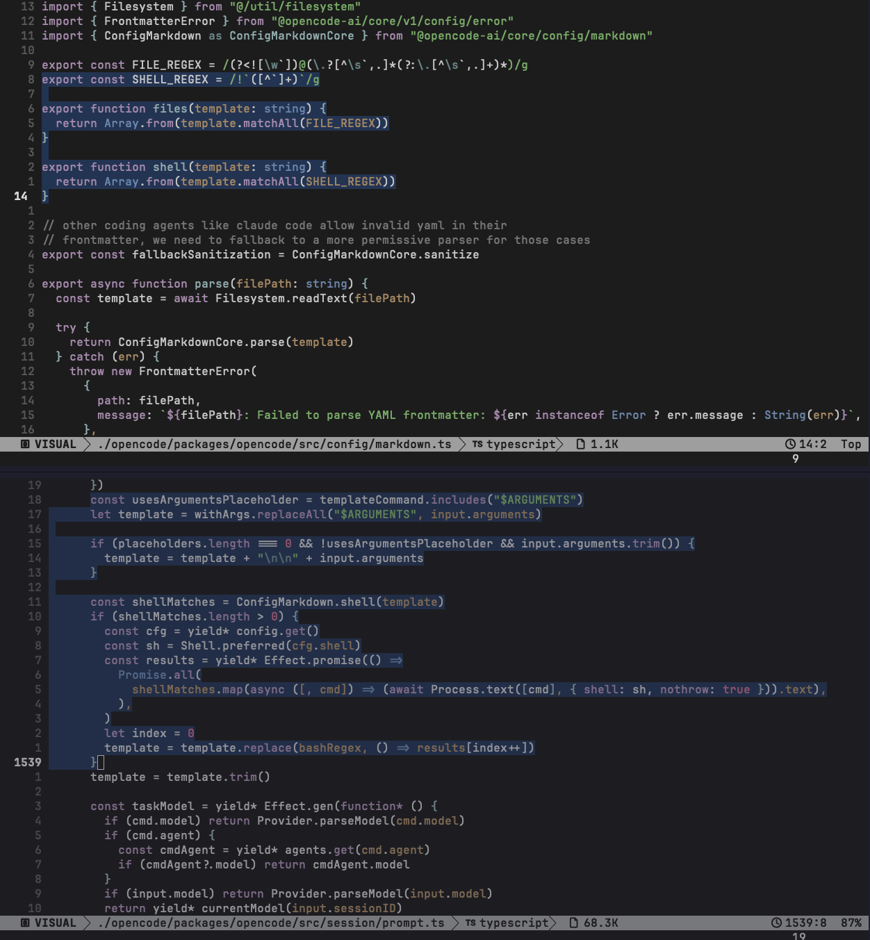The height and width of the screenshot is (940, 870).
Task: Click the "@/util/filesystem" import string
Action: click(295, 6)
